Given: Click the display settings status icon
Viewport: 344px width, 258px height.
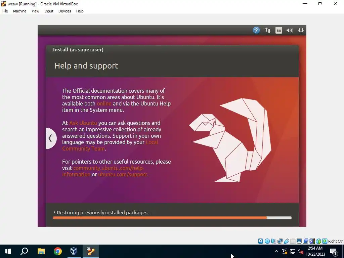Looking at the screenshot, I should pos(299,241).
